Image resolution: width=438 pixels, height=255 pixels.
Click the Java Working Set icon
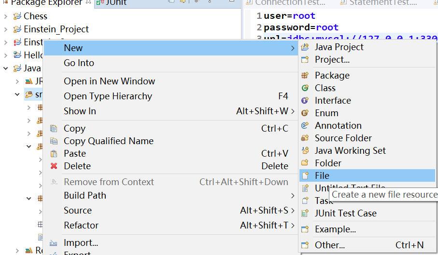click(305, 150)
